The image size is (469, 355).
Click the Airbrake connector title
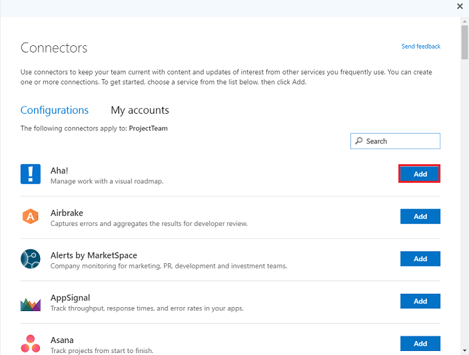[66, 213]
